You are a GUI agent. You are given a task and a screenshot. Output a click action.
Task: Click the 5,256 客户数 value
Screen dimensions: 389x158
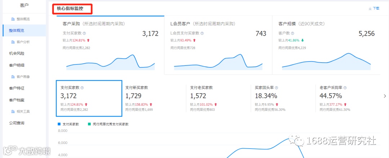click(x=367, y=34)
